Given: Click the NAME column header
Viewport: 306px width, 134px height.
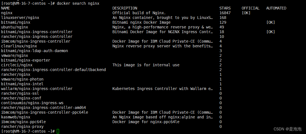Looking at the screenshot, I should pos(6,8).
